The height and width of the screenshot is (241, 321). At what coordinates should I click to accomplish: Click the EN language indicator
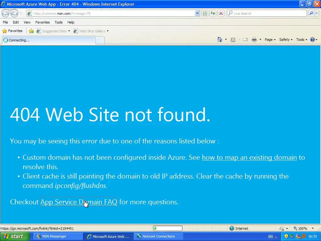click(x=271, y=237)
